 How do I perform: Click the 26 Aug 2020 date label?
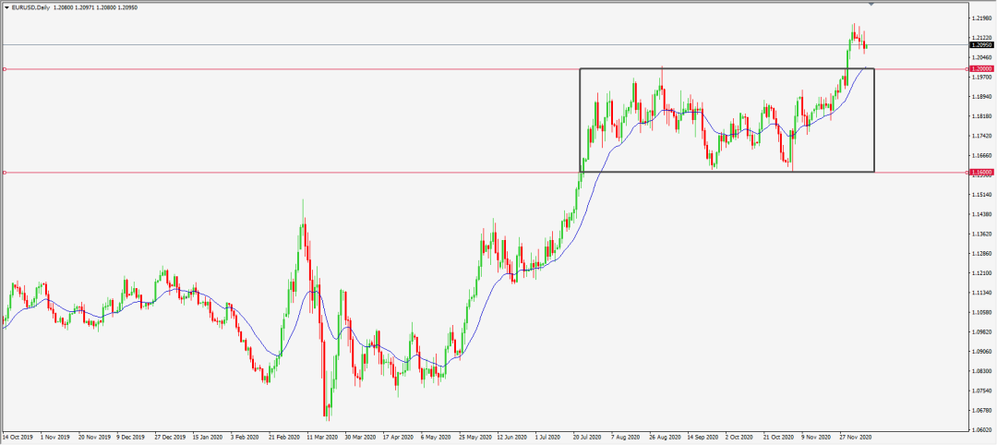[666, 438]
